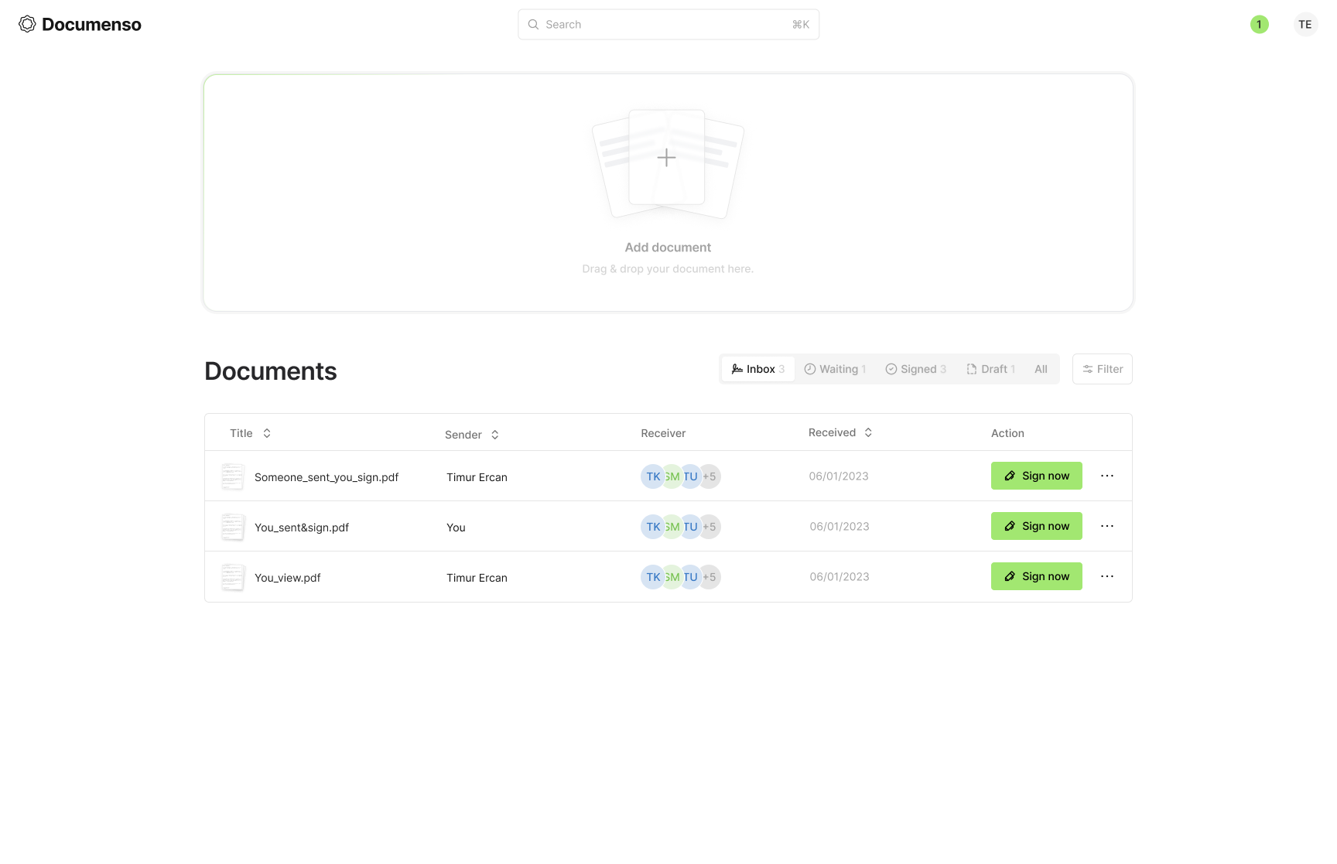The width and height of the screenshot is (1337, 864).
Task: Click the Add document drop zone
Action: [x=668, y=192]
